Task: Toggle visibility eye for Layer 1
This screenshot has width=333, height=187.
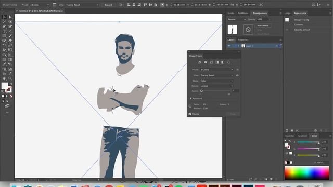Action: click(x=229, y=46)
